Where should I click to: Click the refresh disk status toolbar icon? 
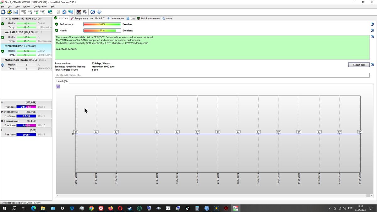click(x=3, y=12)
